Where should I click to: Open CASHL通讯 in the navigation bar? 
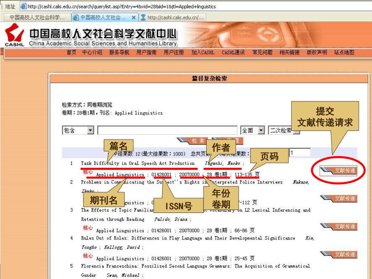(233, 52)
